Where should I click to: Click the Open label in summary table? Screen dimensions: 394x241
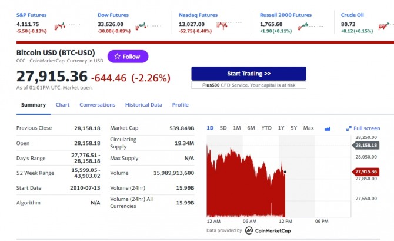pos(23,143)
